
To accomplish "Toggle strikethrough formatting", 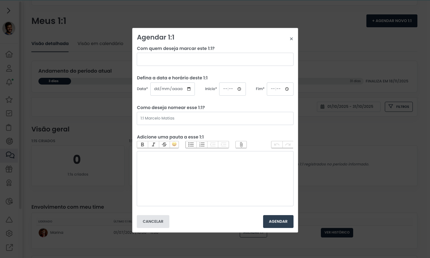I will [164, 145].
